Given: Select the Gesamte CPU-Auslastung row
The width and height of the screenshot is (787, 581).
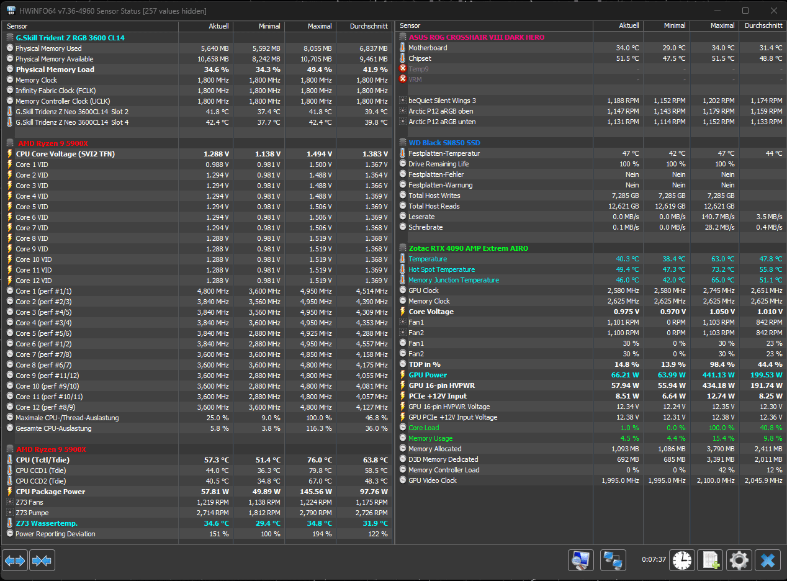Looking at the screenshot, I should click(198, 428).
